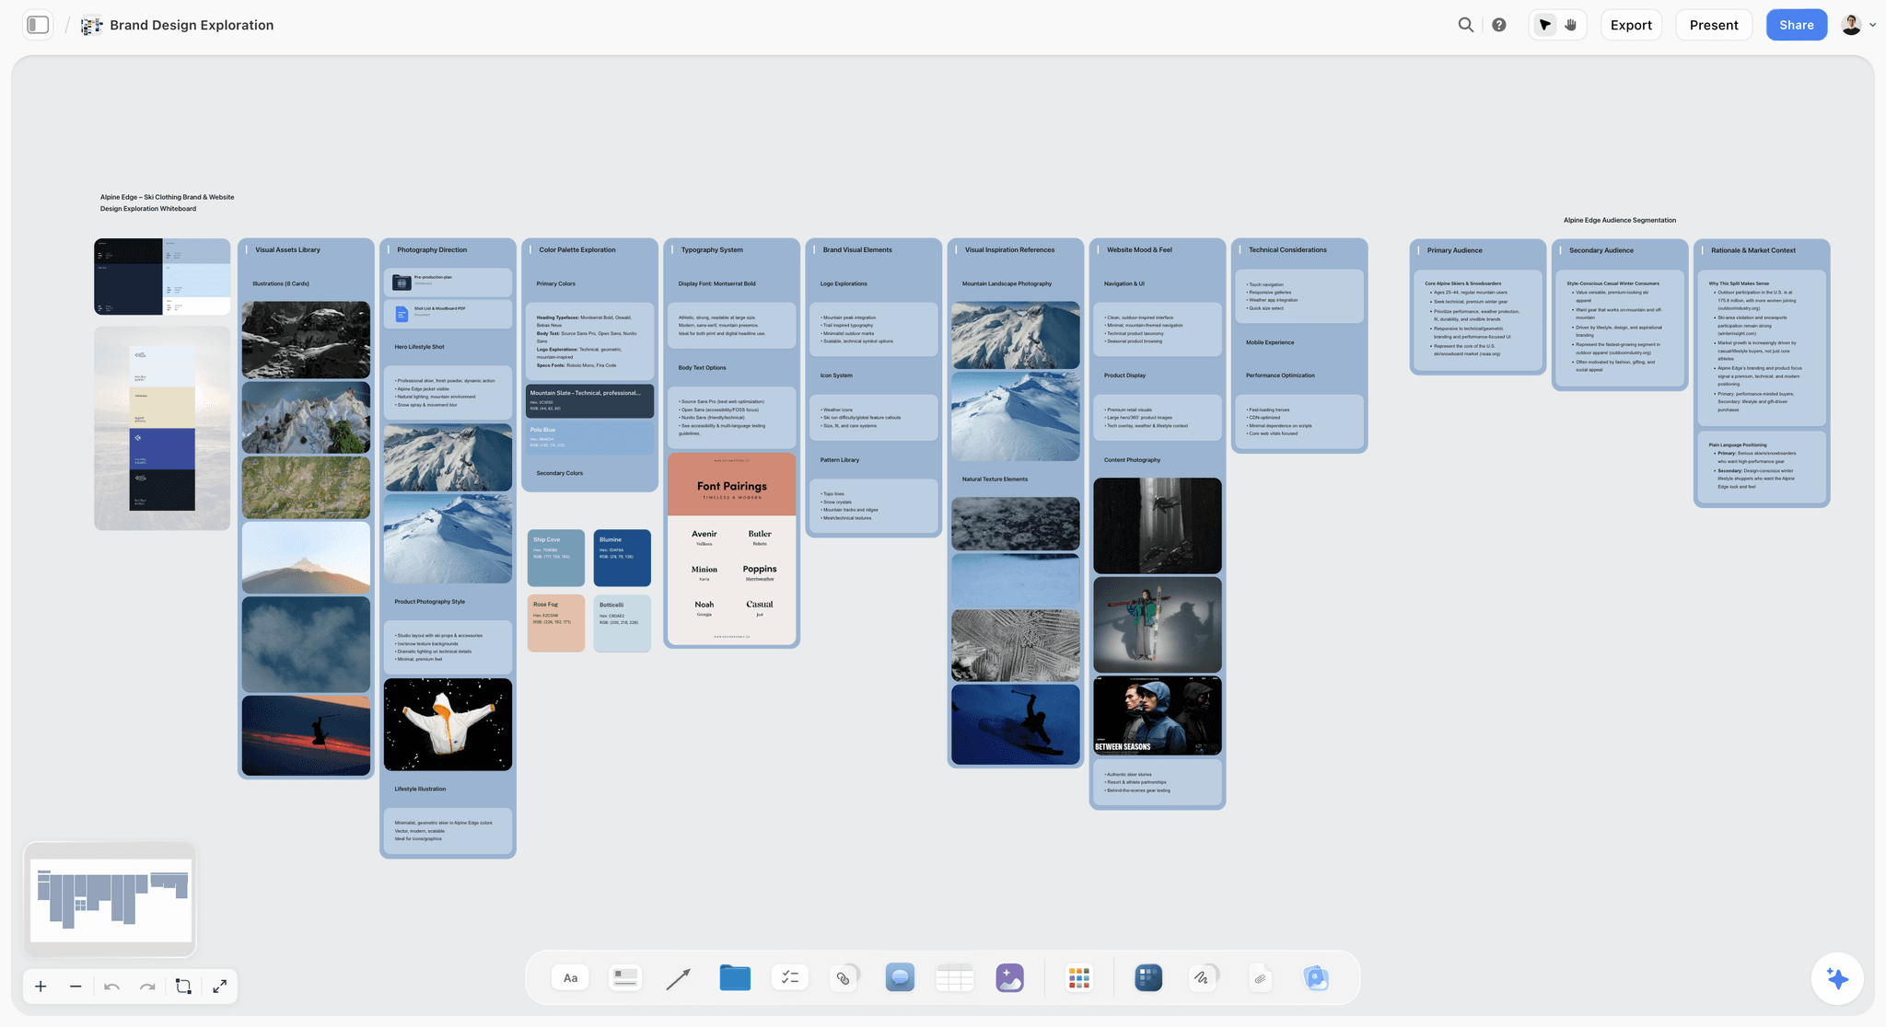1886x1027 pixels.
Task: Click the Export button
Action: [1631, 25]
